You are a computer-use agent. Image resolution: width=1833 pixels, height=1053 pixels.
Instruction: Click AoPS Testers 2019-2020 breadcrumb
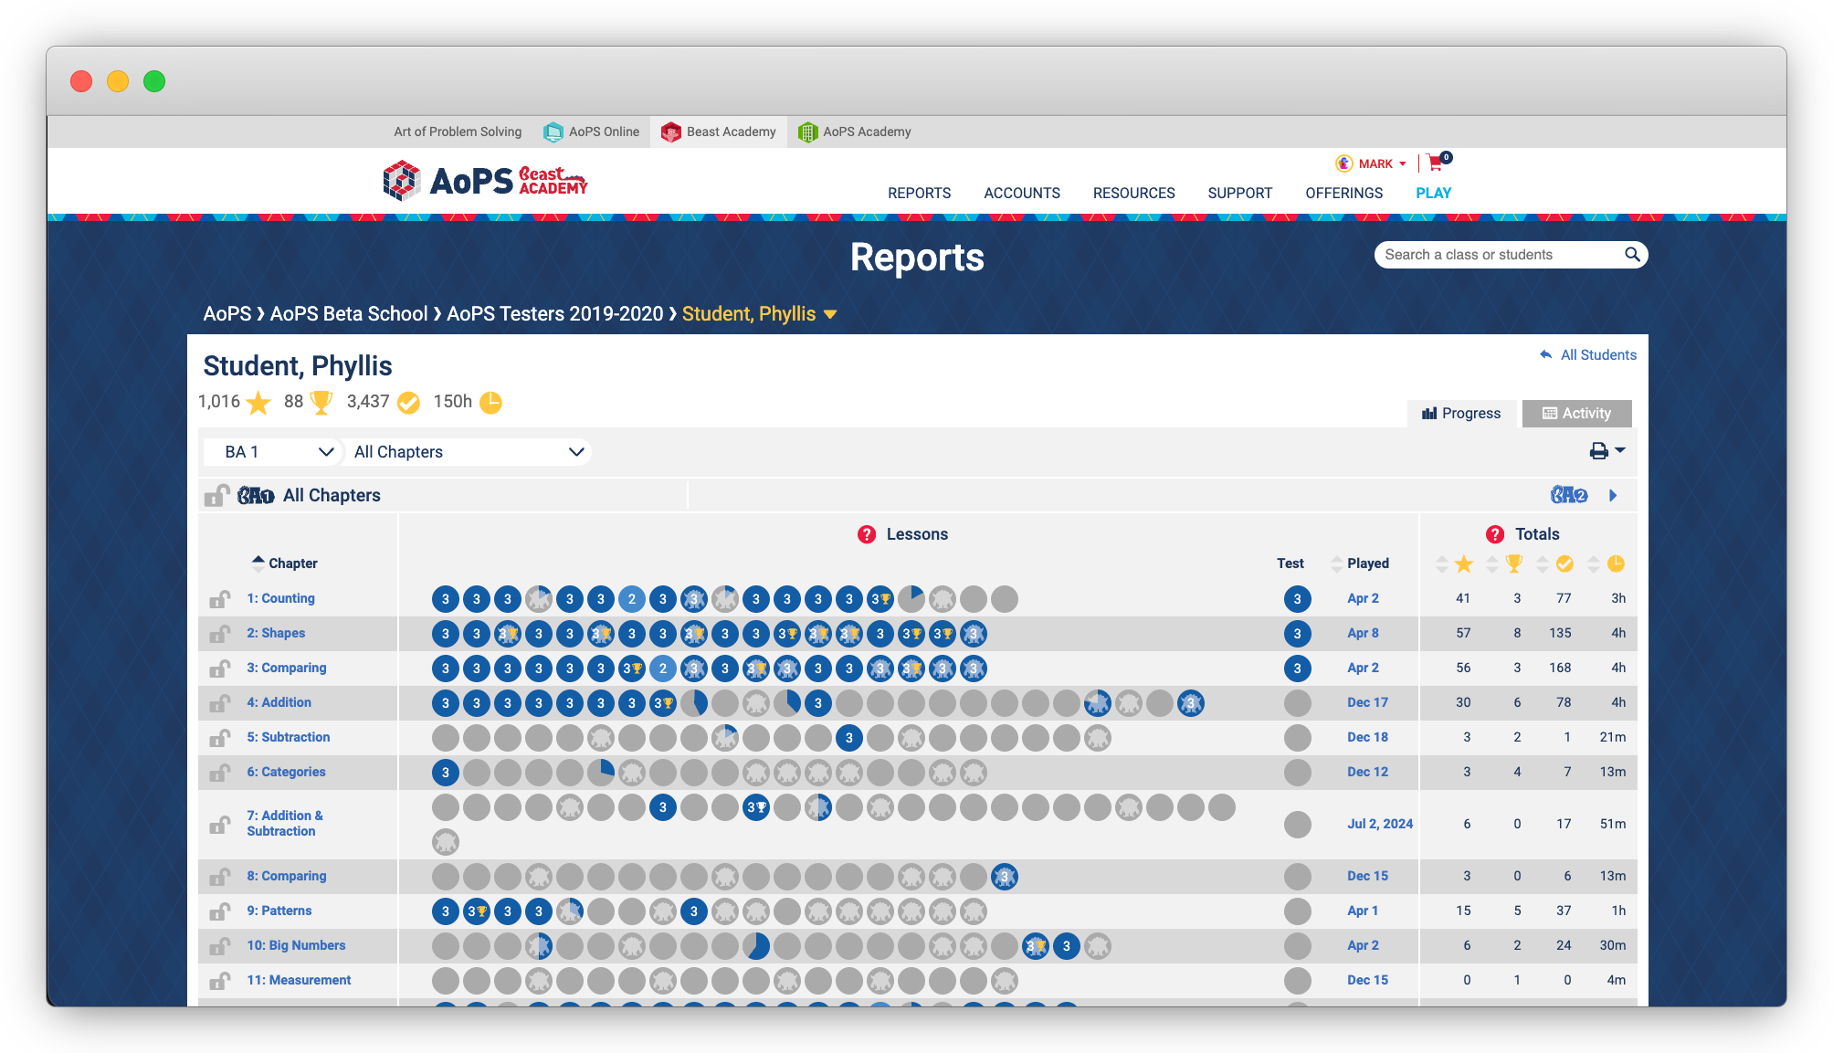555,314
